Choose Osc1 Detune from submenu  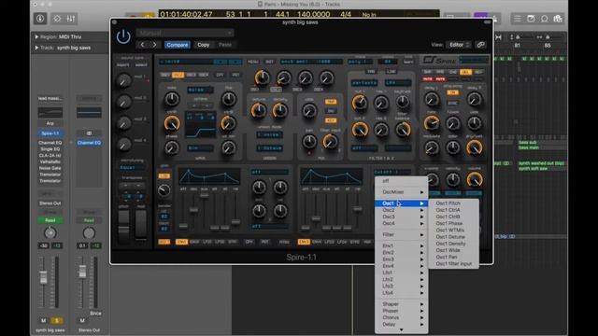click(x=454, y=237)
